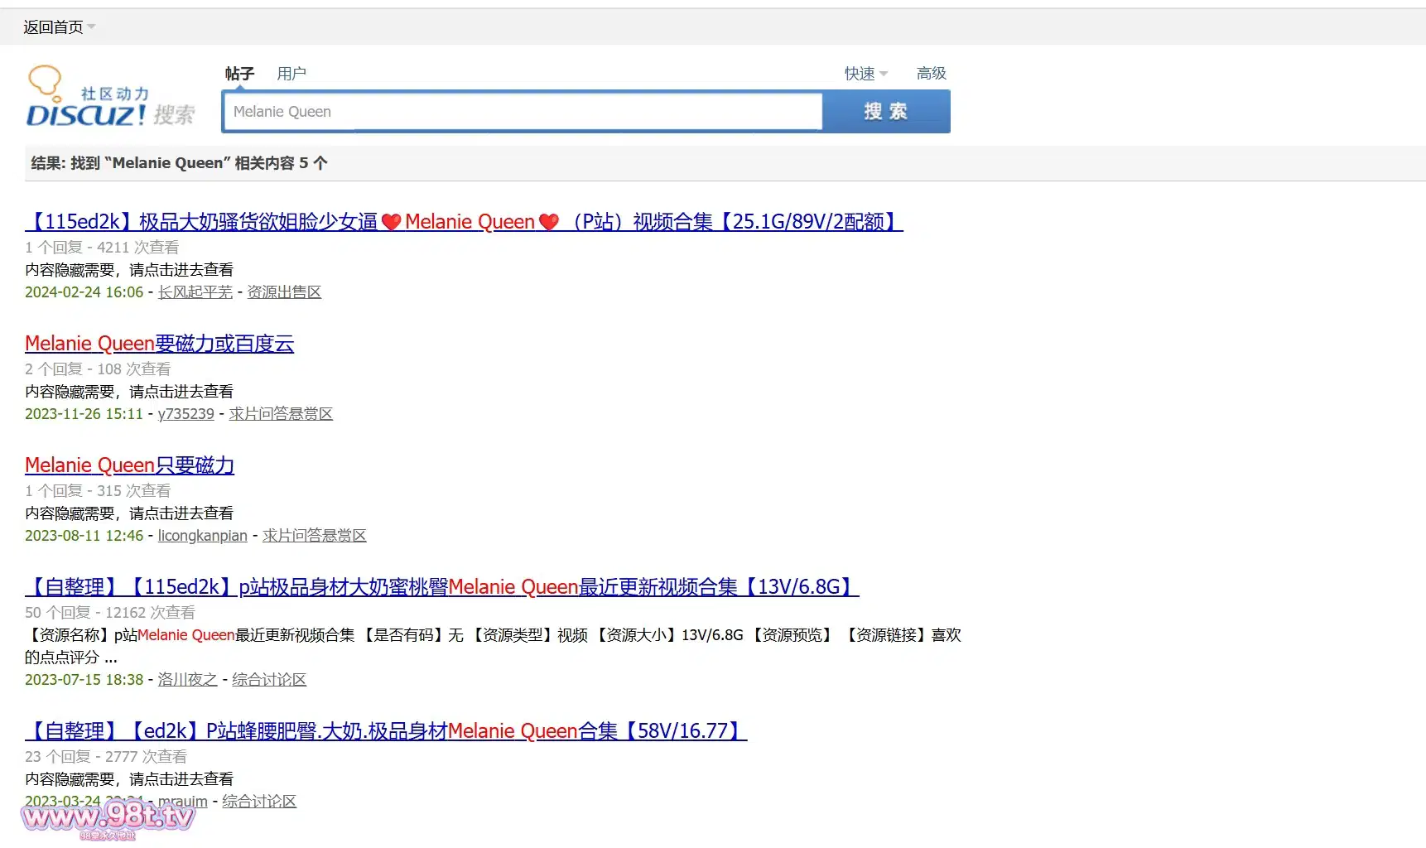View author 洛川夜之 profile
The width and height of the screenshot is (1426, 848).
188,680
